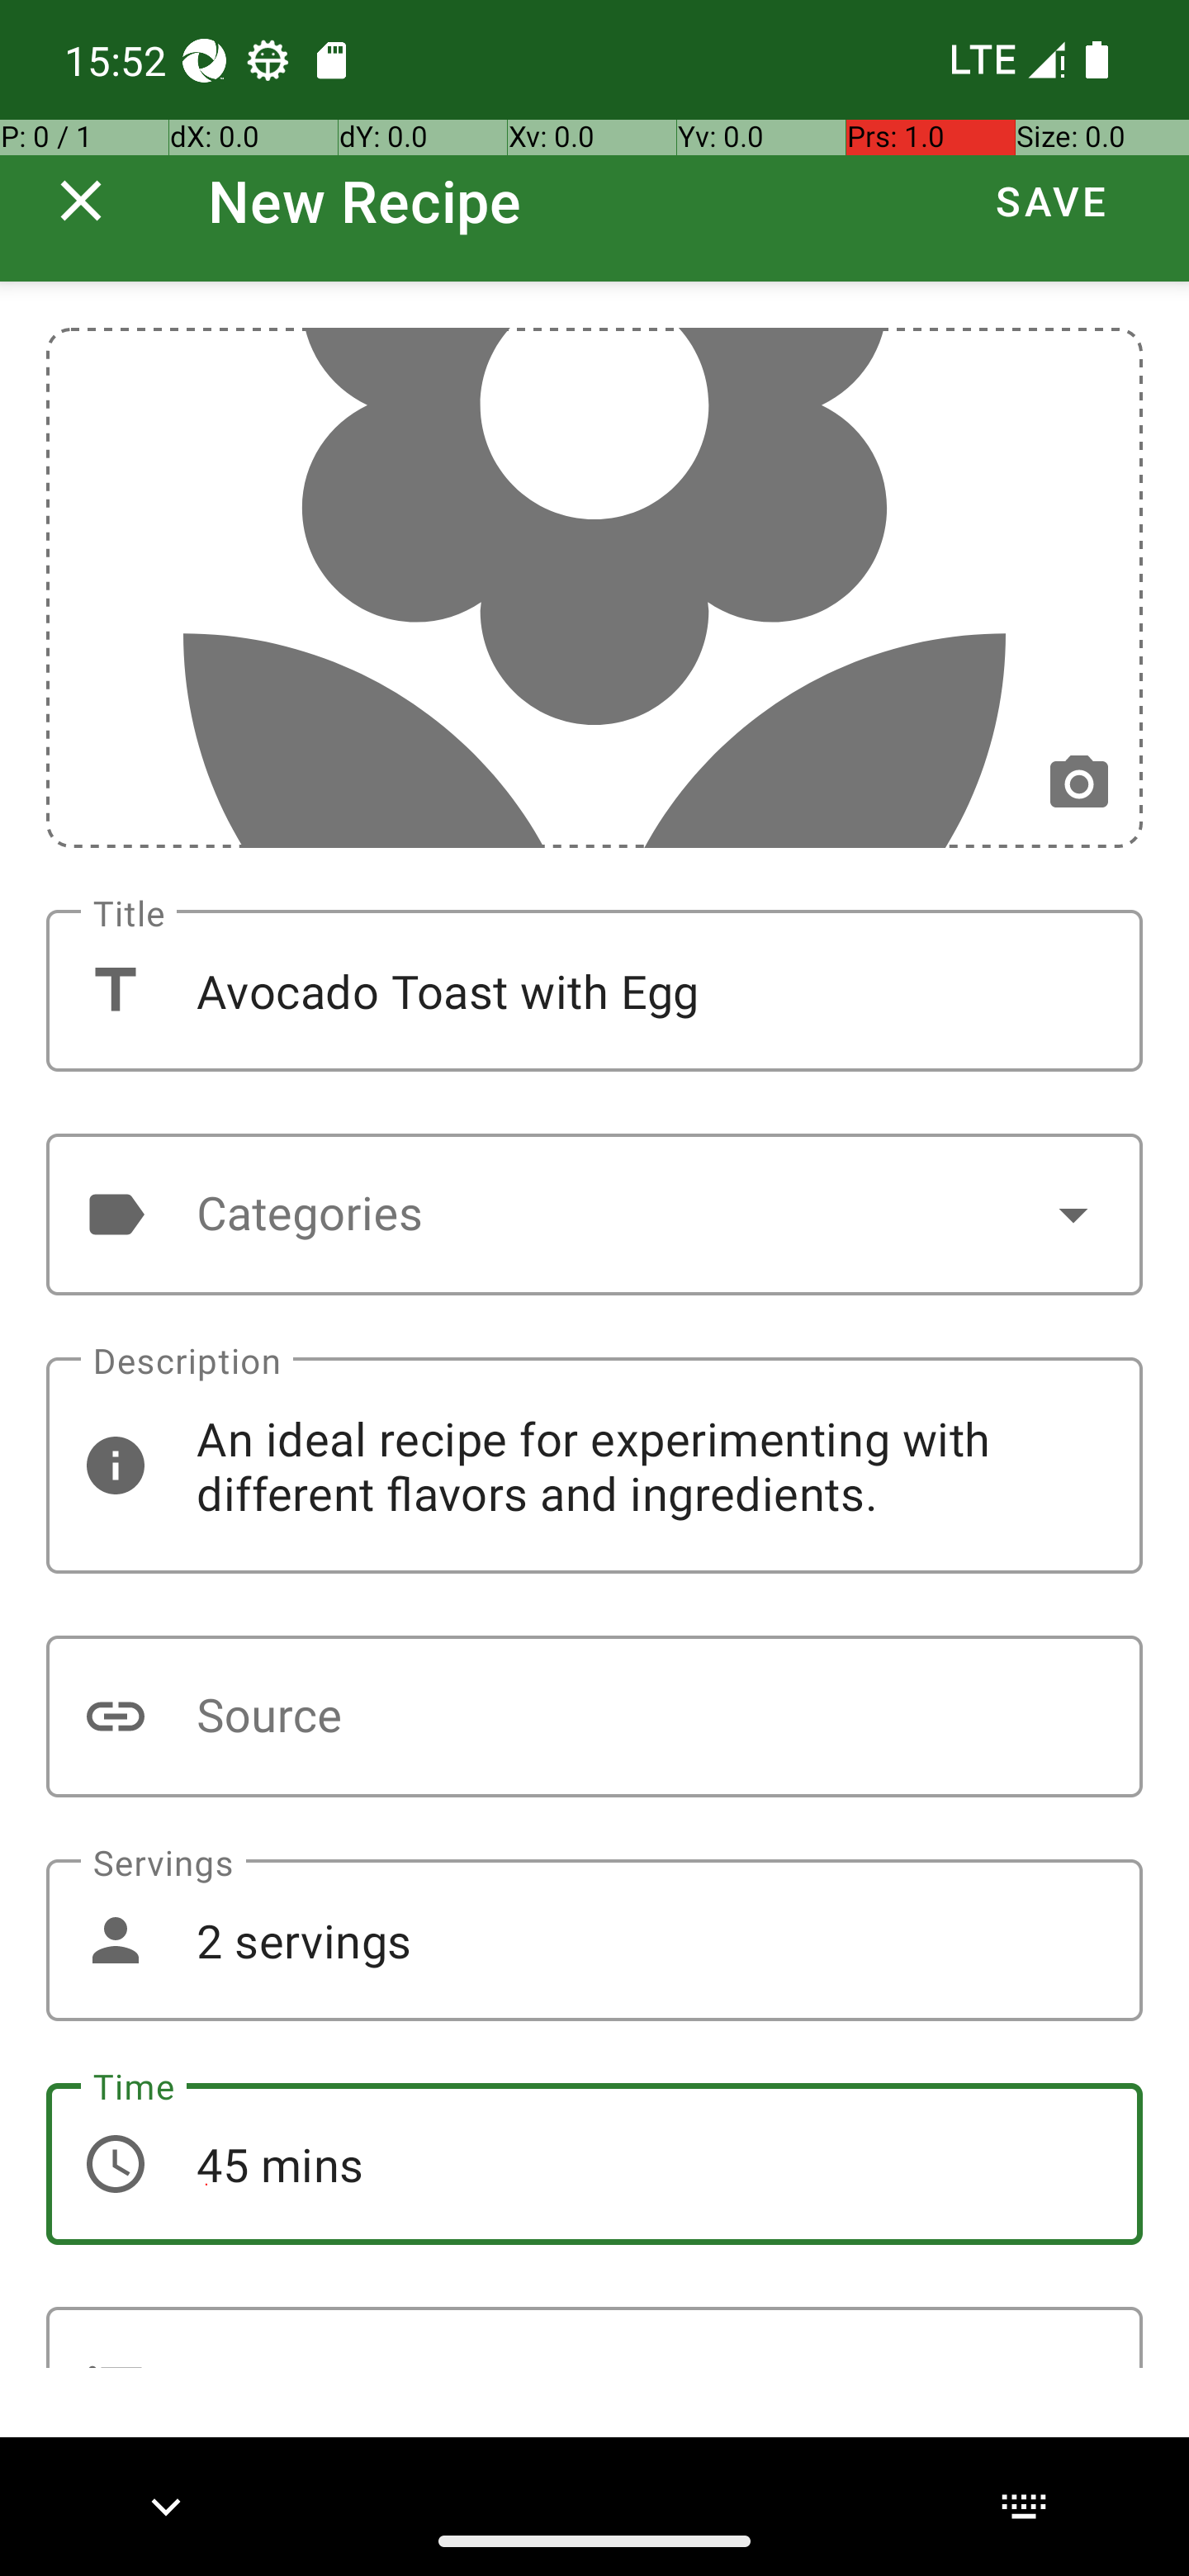Click the time clock icon
The height and width of the screenshot is (2576, 1189).
[x=116, y=2164]
